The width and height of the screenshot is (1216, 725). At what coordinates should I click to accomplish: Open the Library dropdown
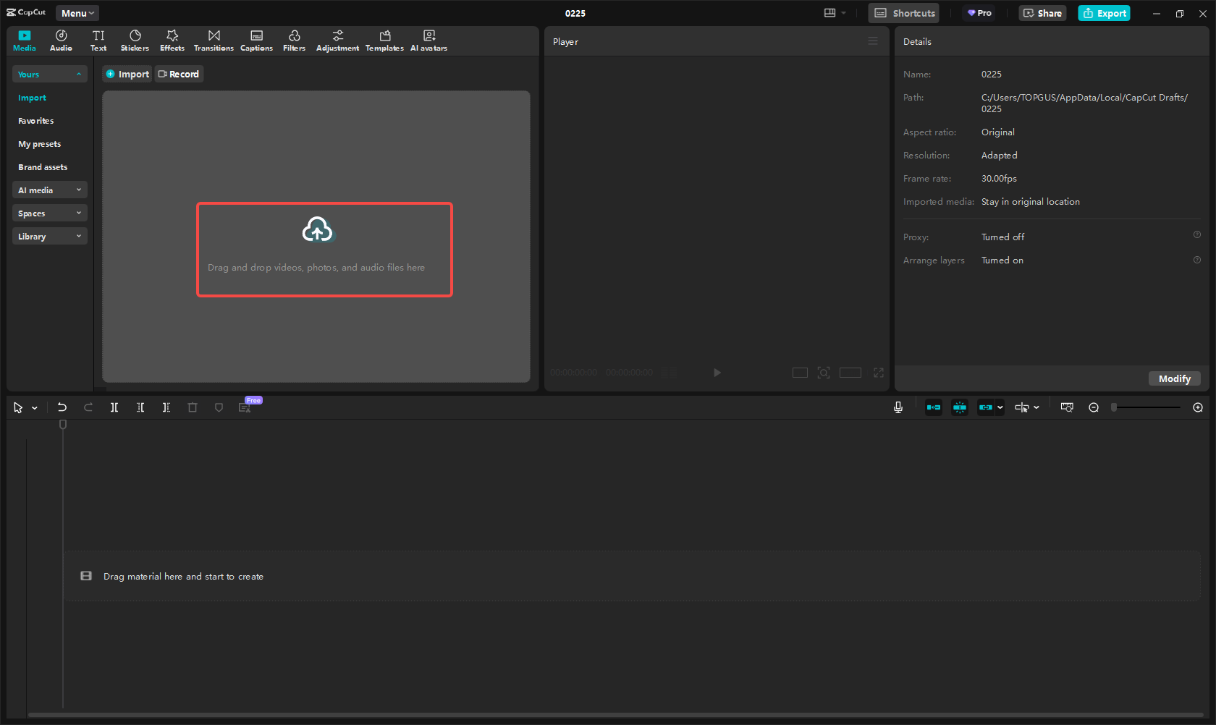49,236
